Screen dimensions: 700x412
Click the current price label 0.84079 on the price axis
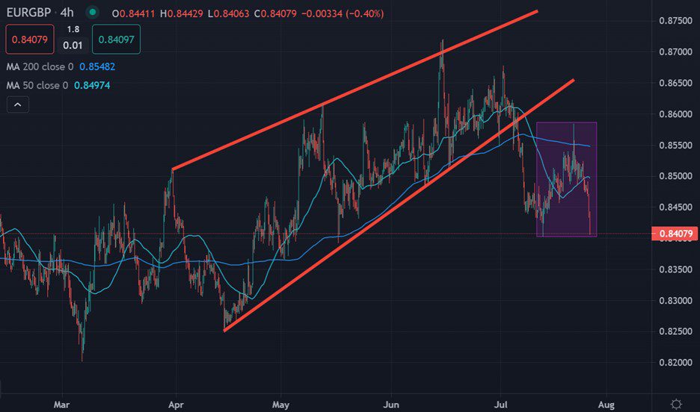(x=675, y=234)
